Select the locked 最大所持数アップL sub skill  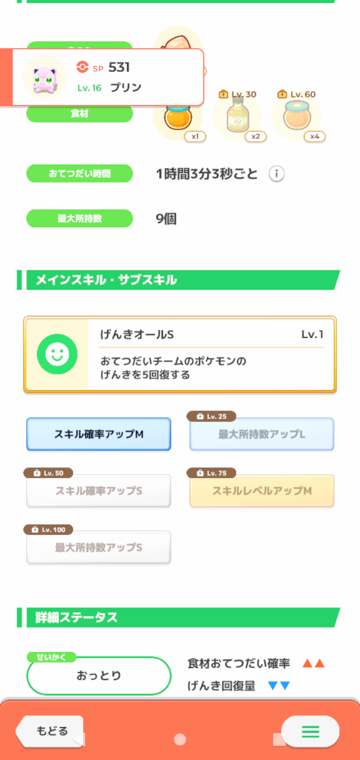(x=261, y=434)
